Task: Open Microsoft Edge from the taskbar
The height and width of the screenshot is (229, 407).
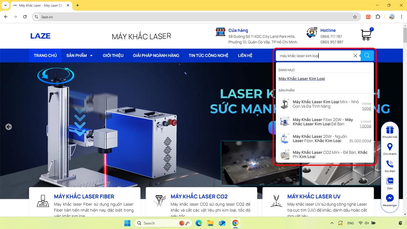Action: point(199,223)
